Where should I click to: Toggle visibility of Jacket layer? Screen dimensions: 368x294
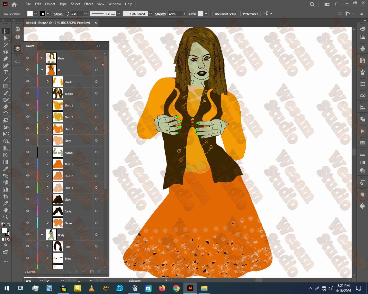click(28, 93)
